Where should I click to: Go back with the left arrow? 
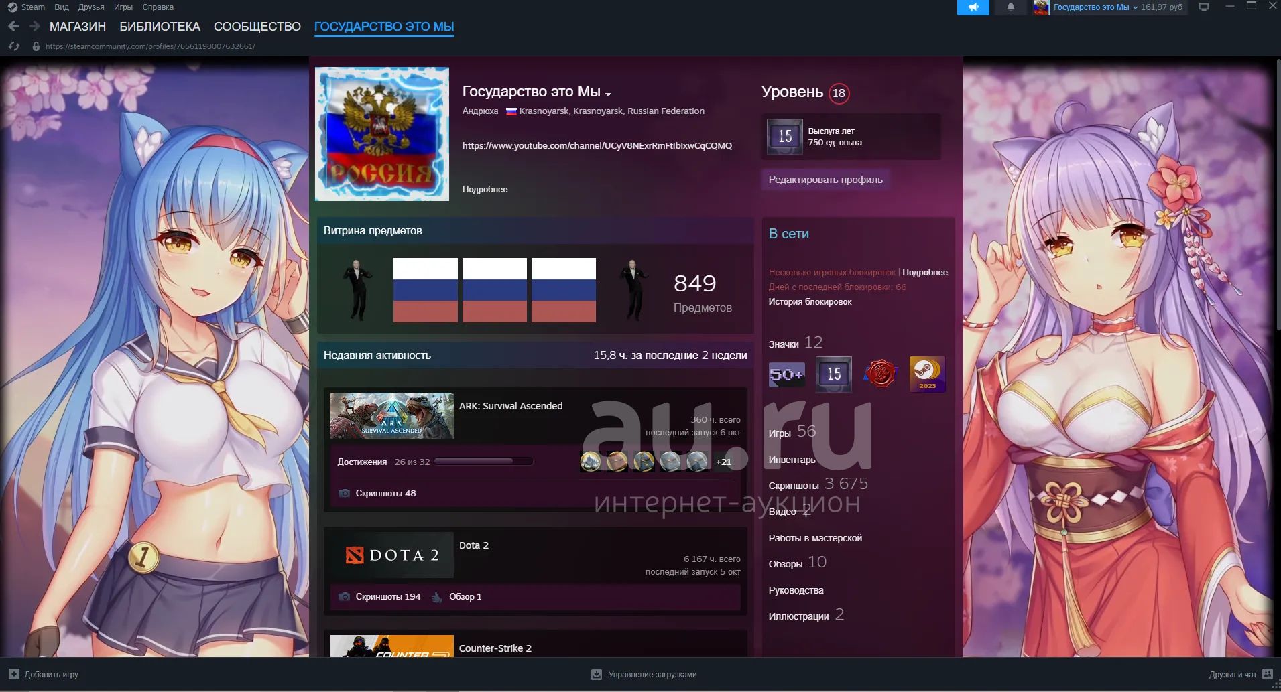[x=13, y=26]
